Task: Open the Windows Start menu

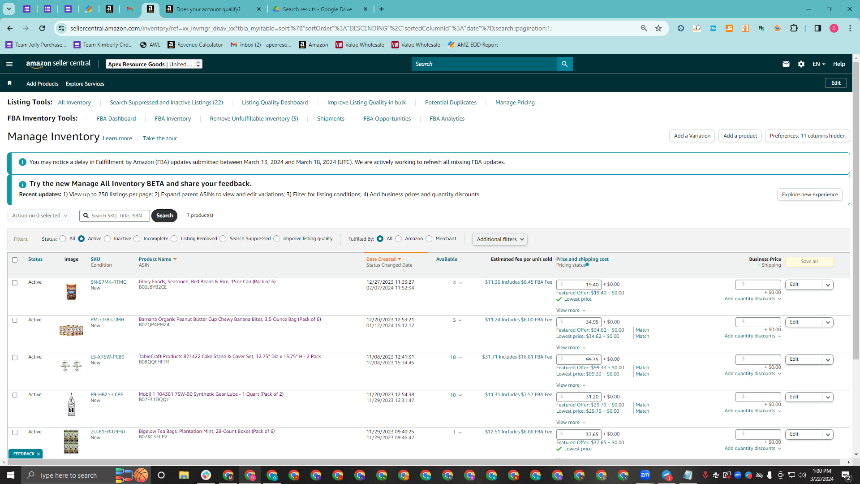Action: click(11, 475)
